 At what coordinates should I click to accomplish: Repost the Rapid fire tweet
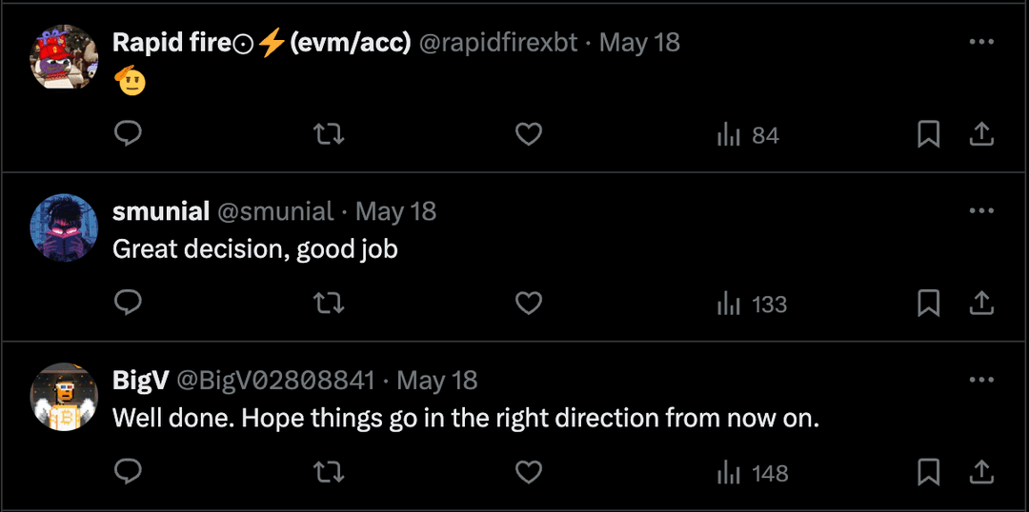click(x=329, y=134)
